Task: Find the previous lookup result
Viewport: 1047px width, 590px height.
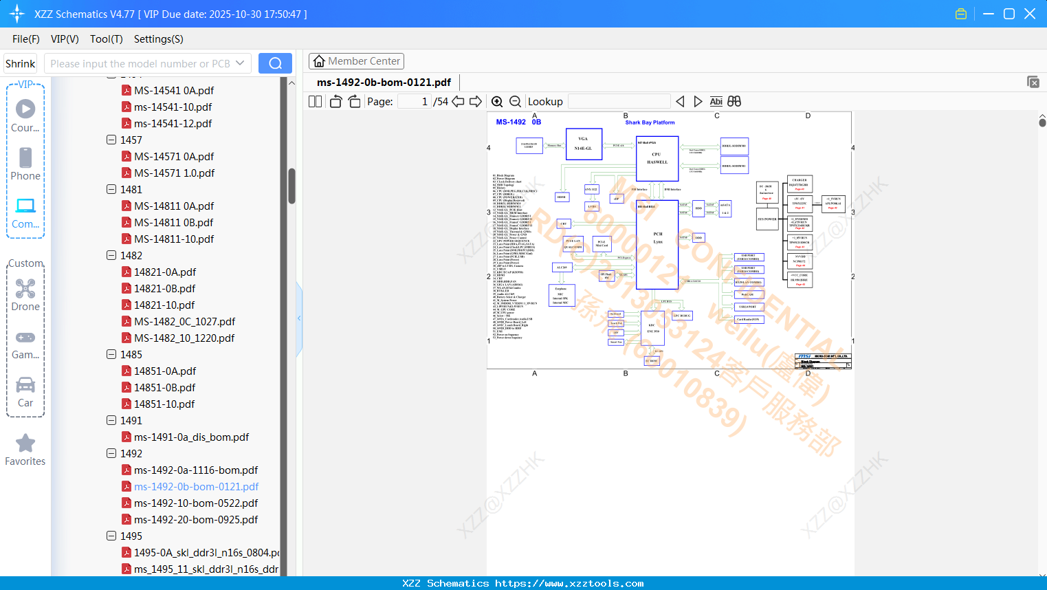Action: click(680, 101)
